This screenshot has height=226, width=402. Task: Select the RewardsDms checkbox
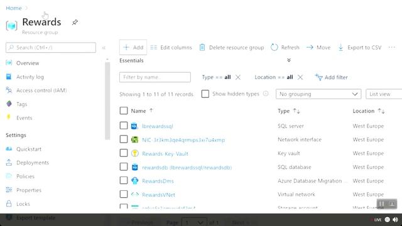click(x=124, y=180)
